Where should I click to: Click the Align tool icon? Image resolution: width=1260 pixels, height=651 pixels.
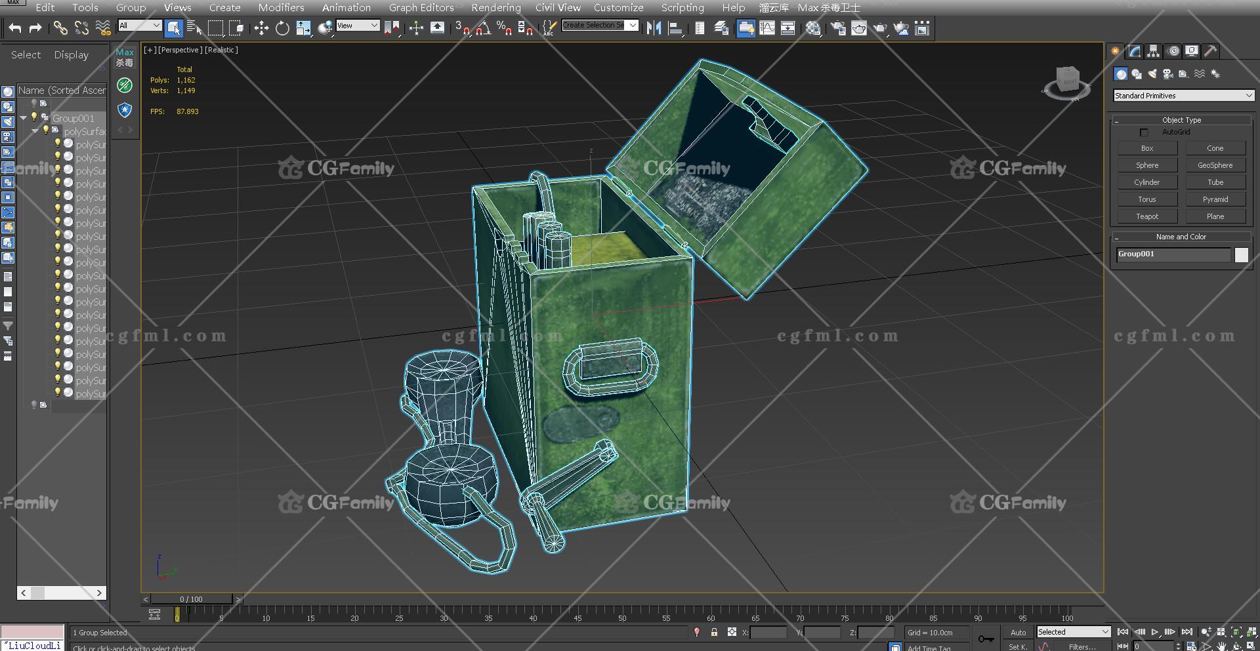click(675, 28)
